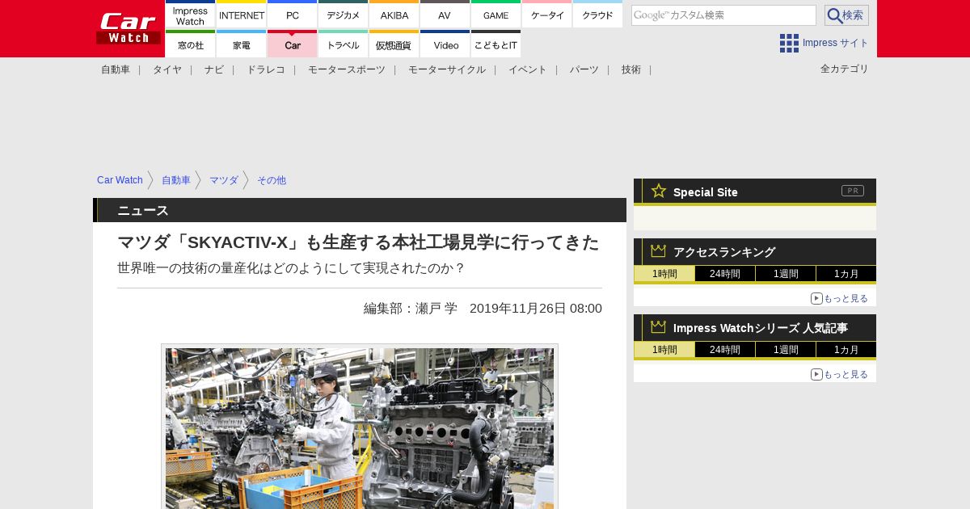Open the クラウド Watch tab
The image size is (970, 509).
(597, 15)
